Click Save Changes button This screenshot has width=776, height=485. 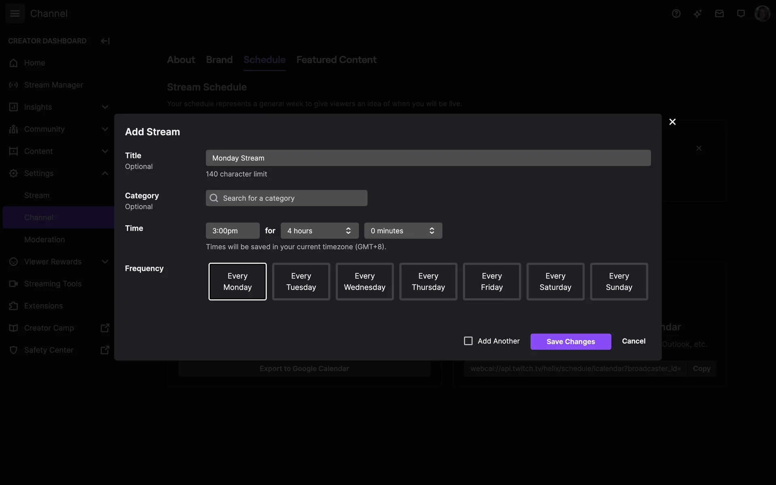click(x=570, y=342)
